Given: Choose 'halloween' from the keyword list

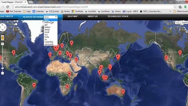Looking at the screenshot, I should coord(51,22).
